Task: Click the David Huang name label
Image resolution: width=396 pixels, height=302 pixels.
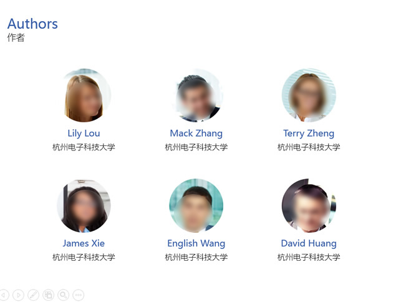Action: 309,243
